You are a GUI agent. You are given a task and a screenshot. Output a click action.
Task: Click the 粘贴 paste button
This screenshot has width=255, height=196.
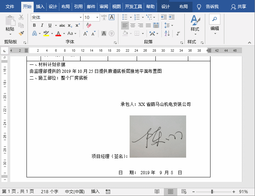pyautogui.click(x=10, y=24)
